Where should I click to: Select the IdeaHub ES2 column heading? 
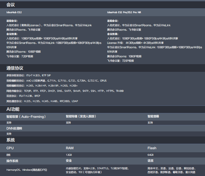pos(14,12)
